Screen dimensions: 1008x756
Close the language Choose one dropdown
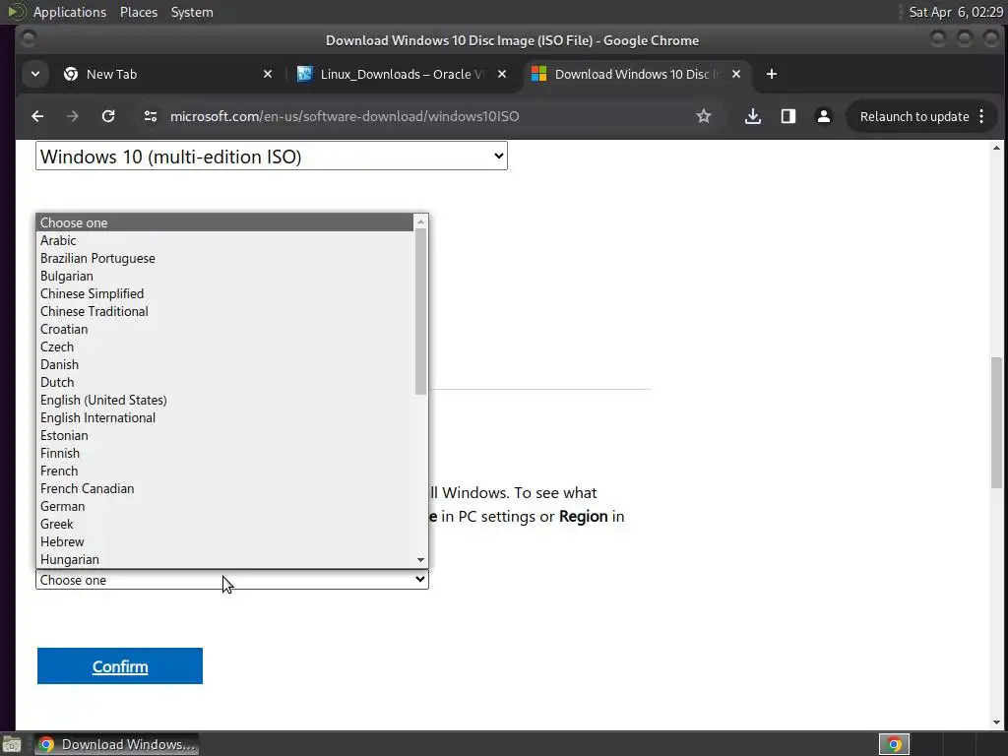coord(232,580)
